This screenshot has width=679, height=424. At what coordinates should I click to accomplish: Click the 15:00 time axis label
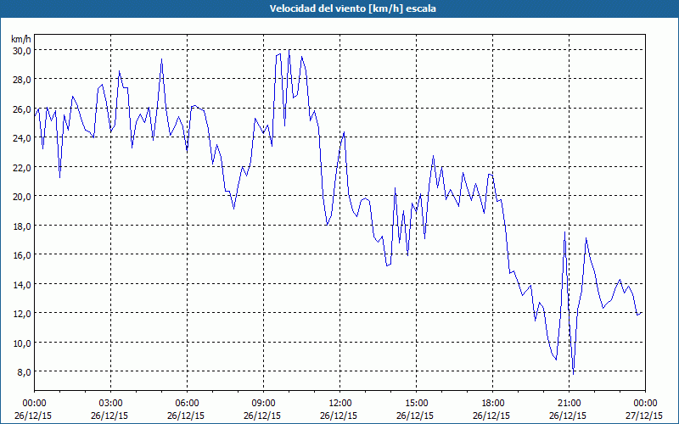click(416, 404)
